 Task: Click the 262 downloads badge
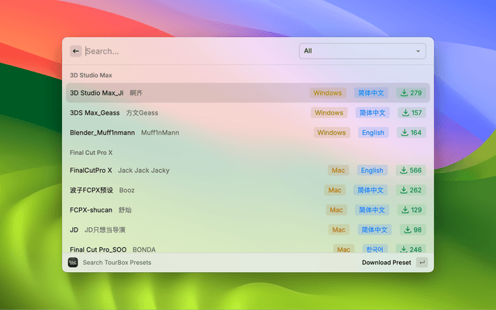411,190
